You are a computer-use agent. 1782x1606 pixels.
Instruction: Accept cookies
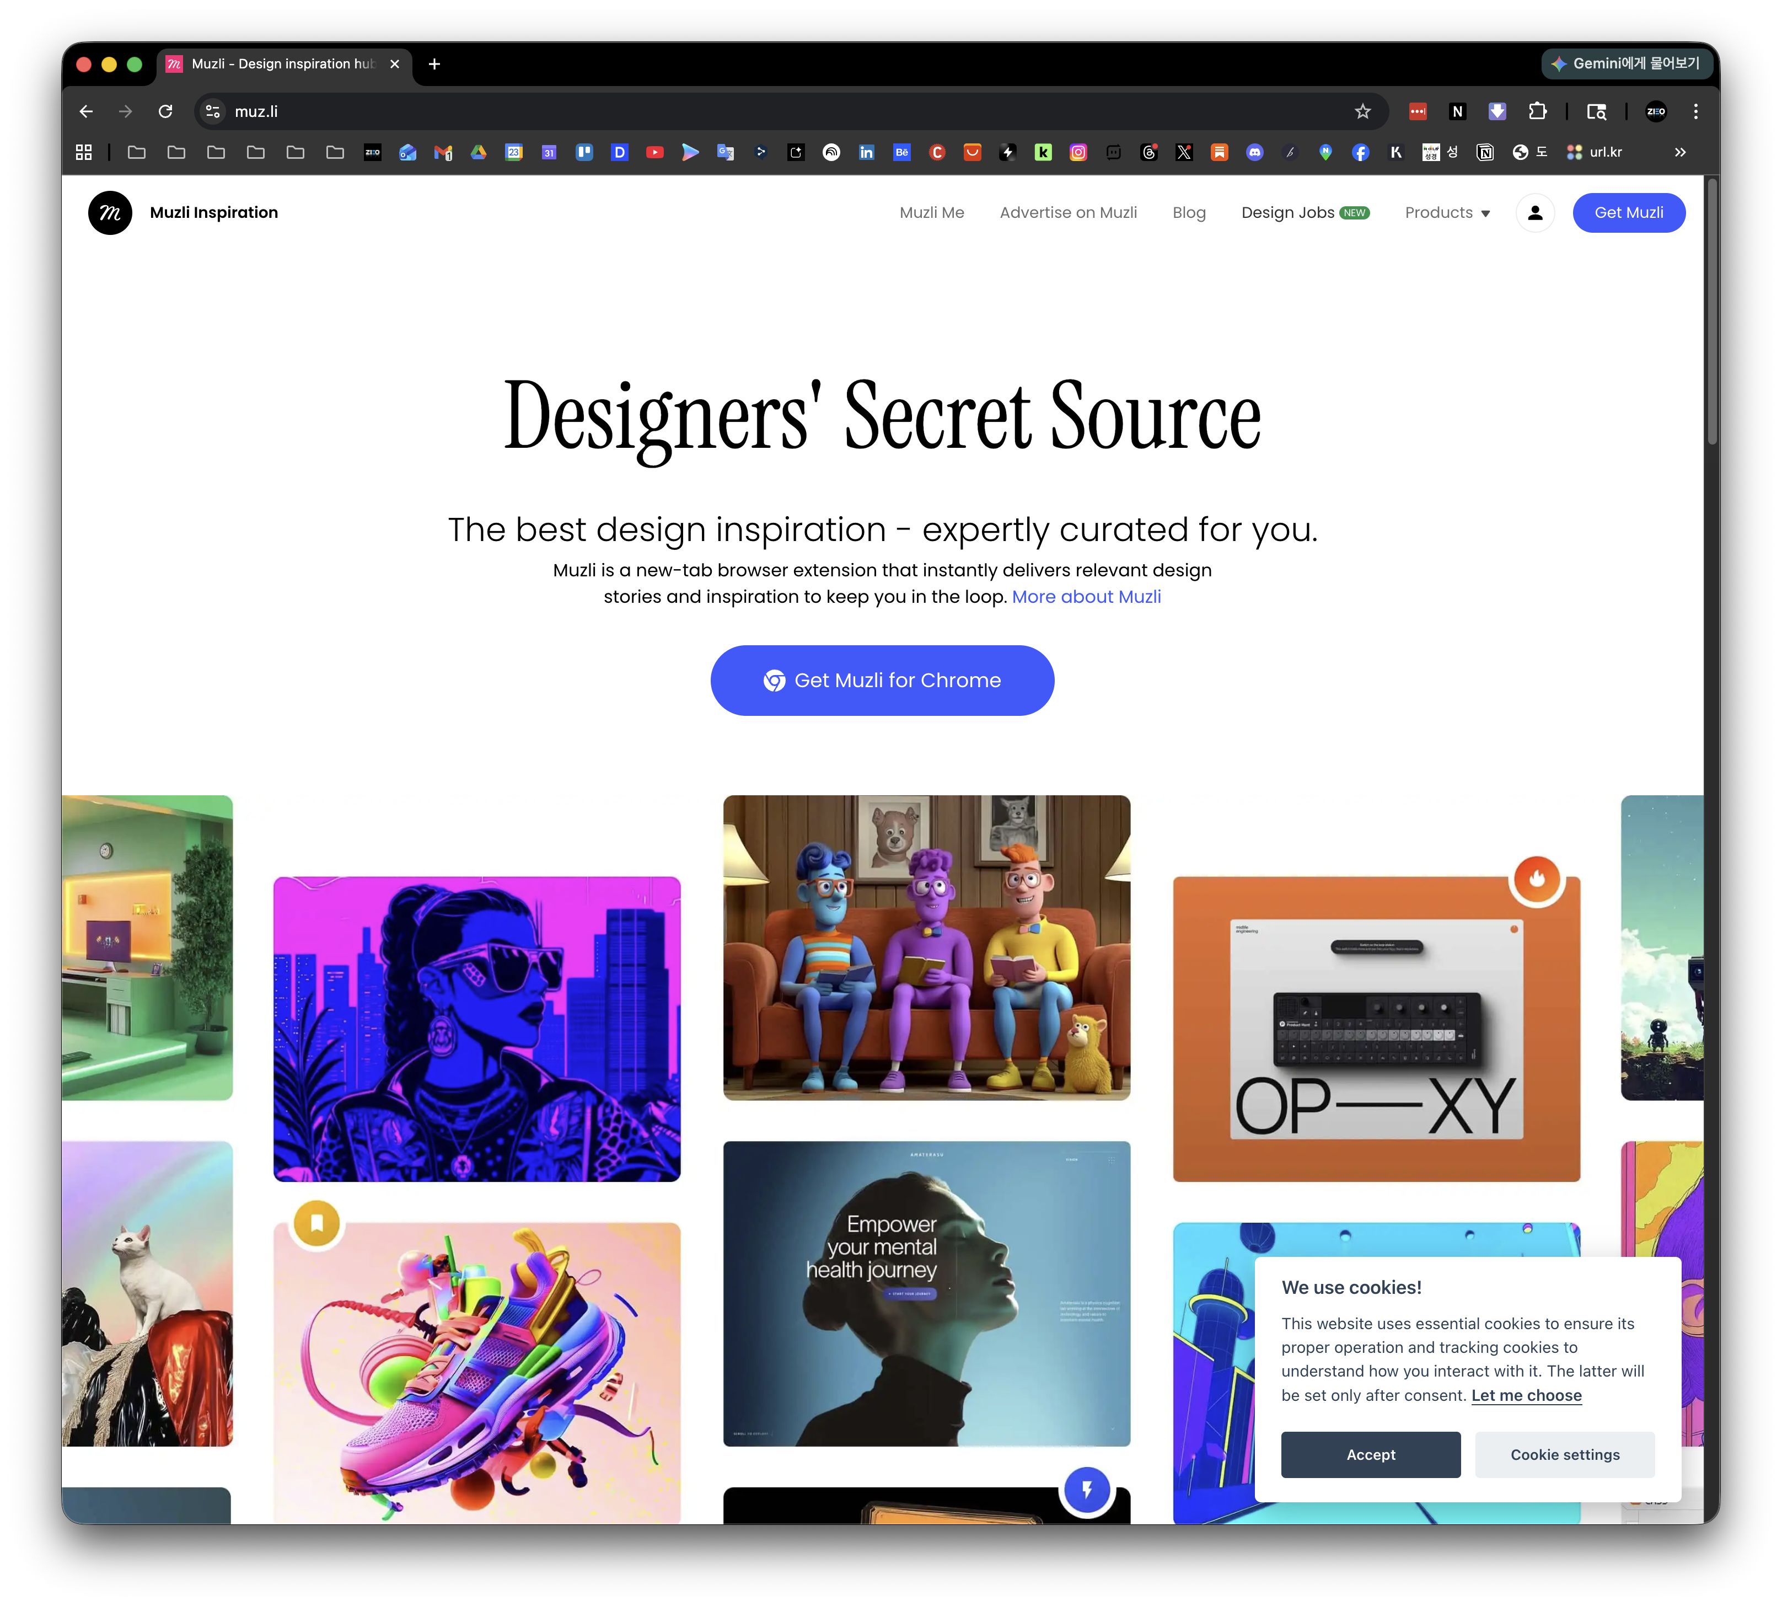point(1371,1454)
